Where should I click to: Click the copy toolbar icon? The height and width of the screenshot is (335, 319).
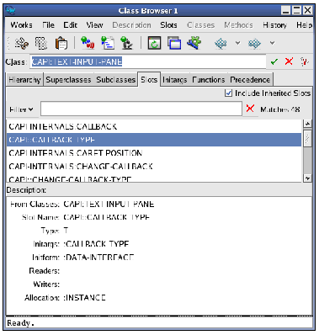pyautogui.click(x=41, y=44)
